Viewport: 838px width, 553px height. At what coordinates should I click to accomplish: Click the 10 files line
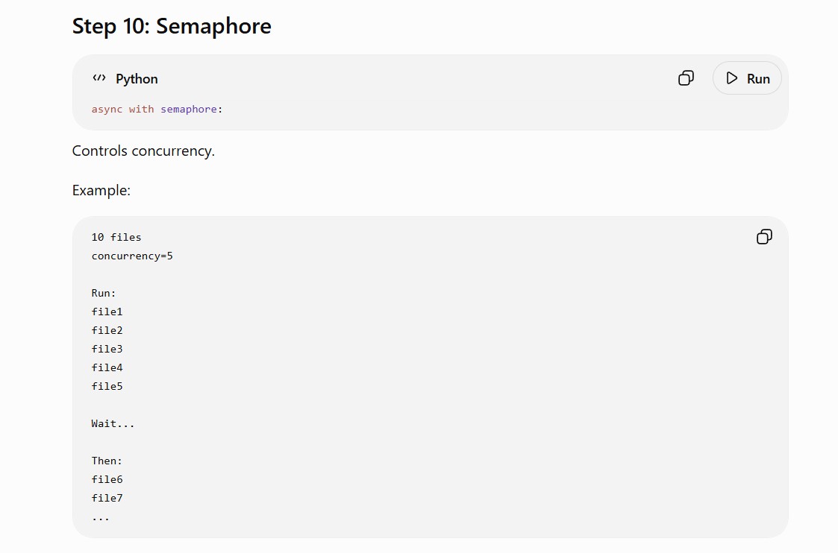(116, 237)
